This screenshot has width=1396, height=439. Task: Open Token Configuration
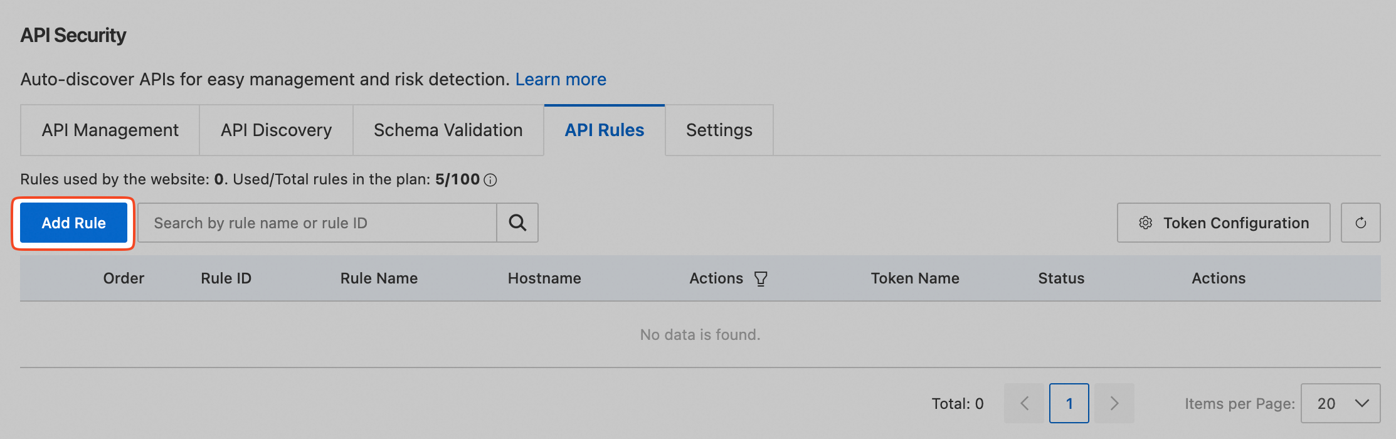[x=1224, y=223]
